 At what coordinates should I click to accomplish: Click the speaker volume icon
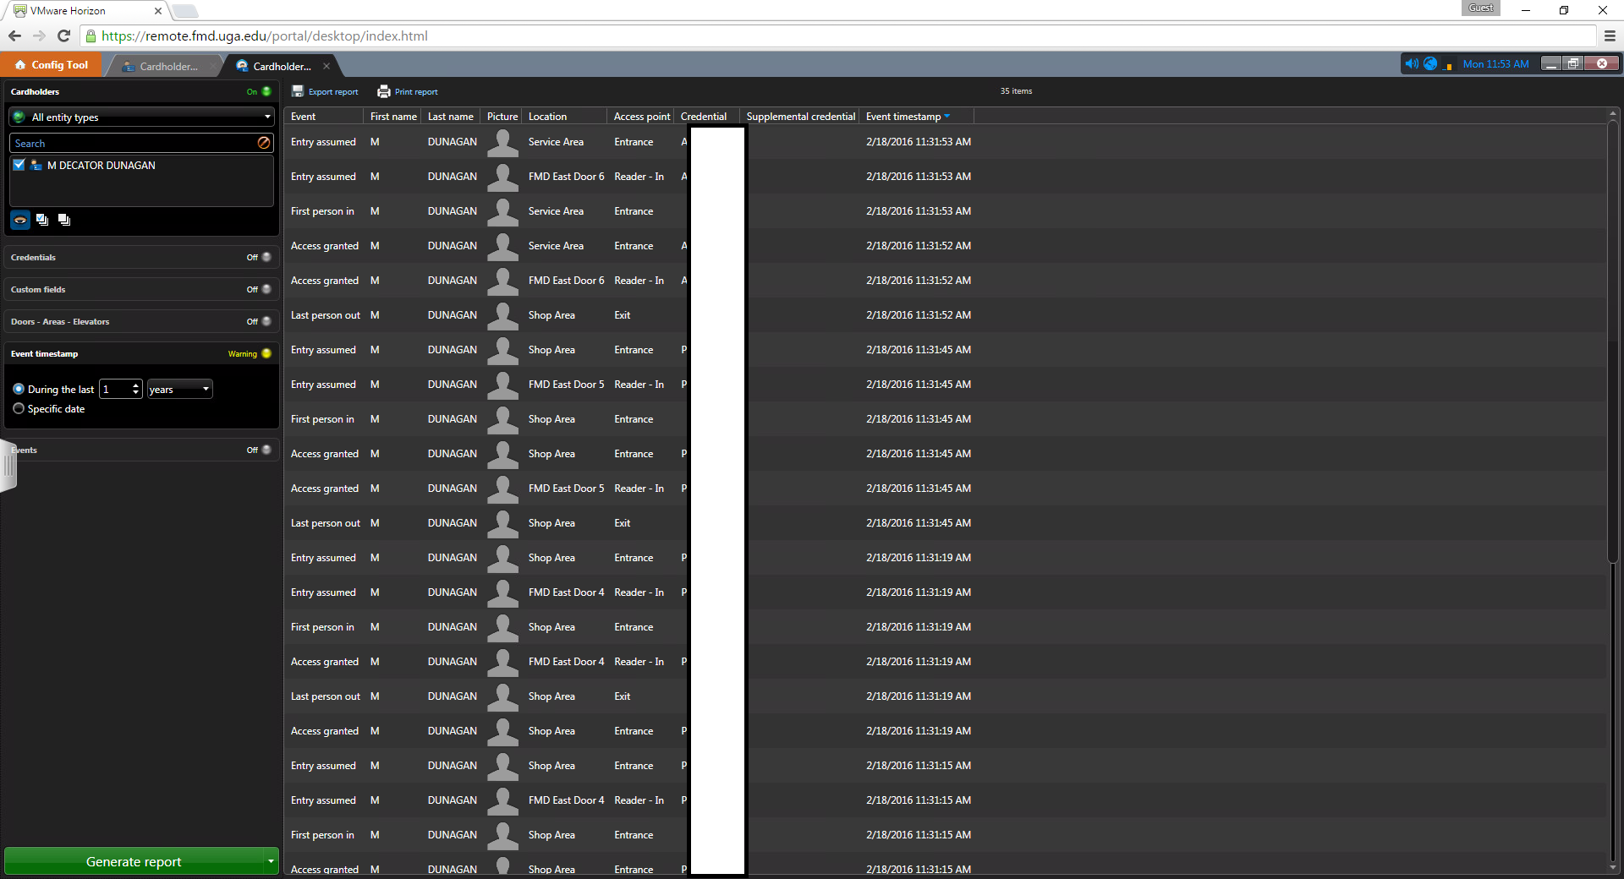point(1411,64)
